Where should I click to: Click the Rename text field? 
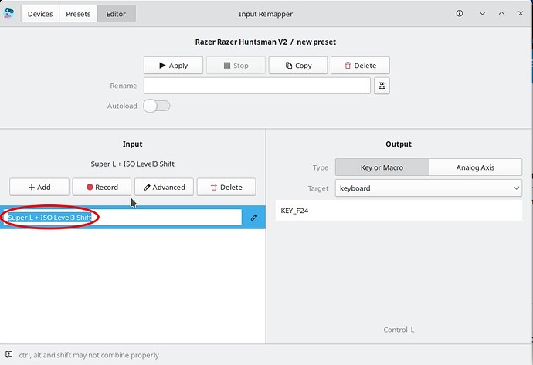(257, 86)
